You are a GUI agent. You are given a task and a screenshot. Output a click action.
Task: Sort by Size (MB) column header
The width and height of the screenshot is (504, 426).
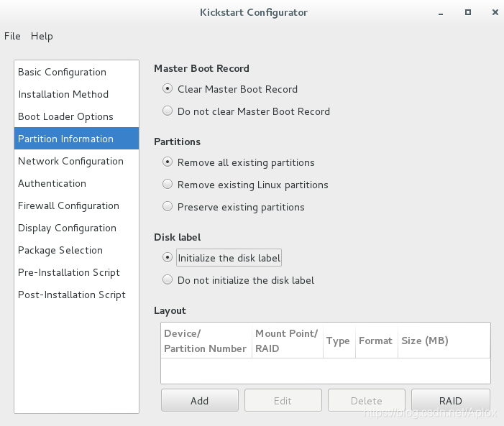point(444,341)
